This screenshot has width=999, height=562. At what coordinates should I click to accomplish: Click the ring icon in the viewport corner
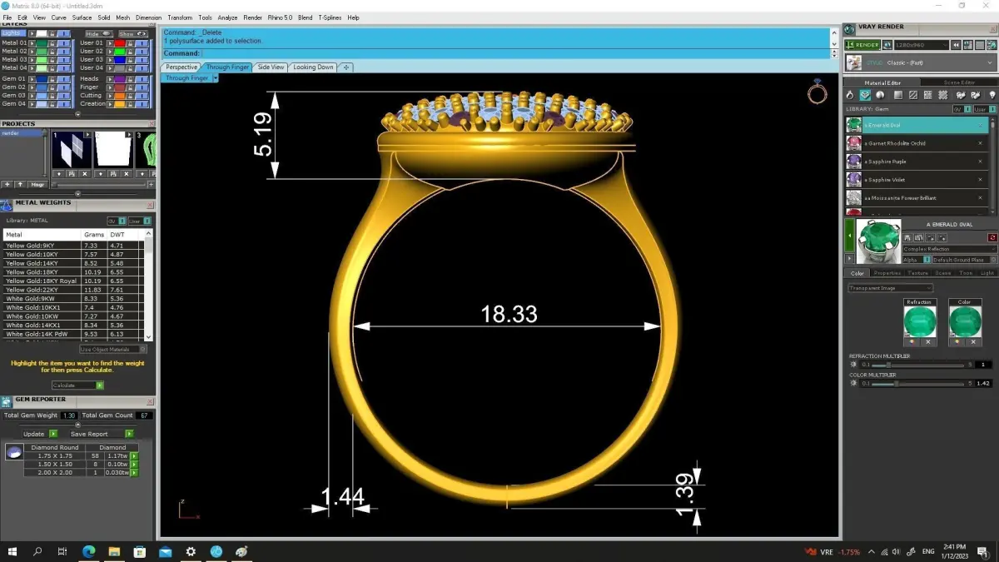(x=817, y=93)
